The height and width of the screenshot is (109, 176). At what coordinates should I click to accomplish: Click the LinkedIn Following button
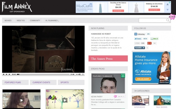(x=140, y=34)
